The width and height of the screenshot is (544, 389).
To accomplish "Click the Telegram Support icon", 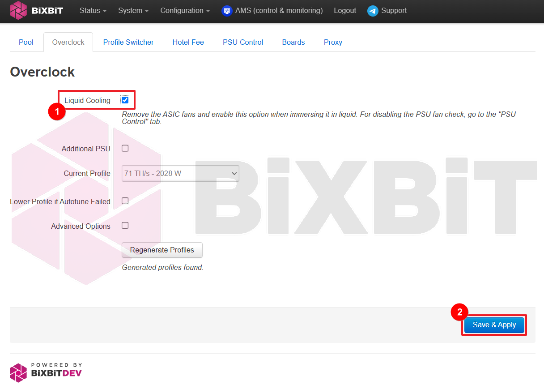I will point(373,11).
